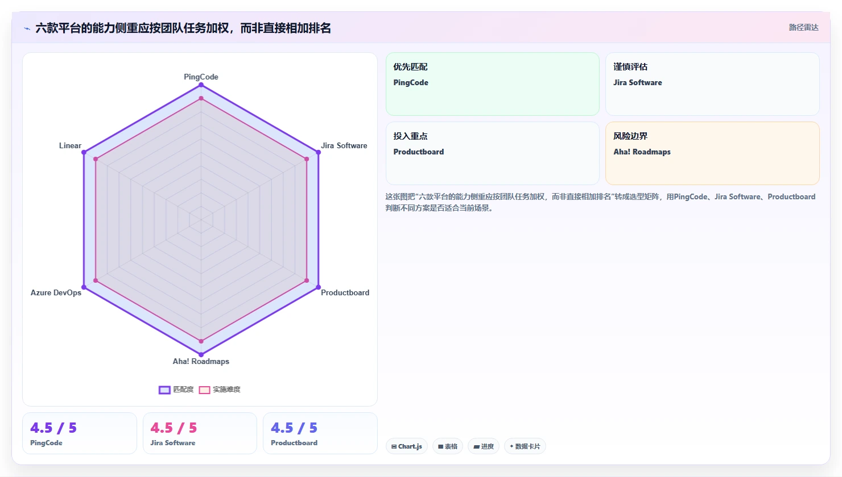Click the Jira Software axis label on radar
Image resolution: width=842 pixels, height=477 pixels.
344,145
